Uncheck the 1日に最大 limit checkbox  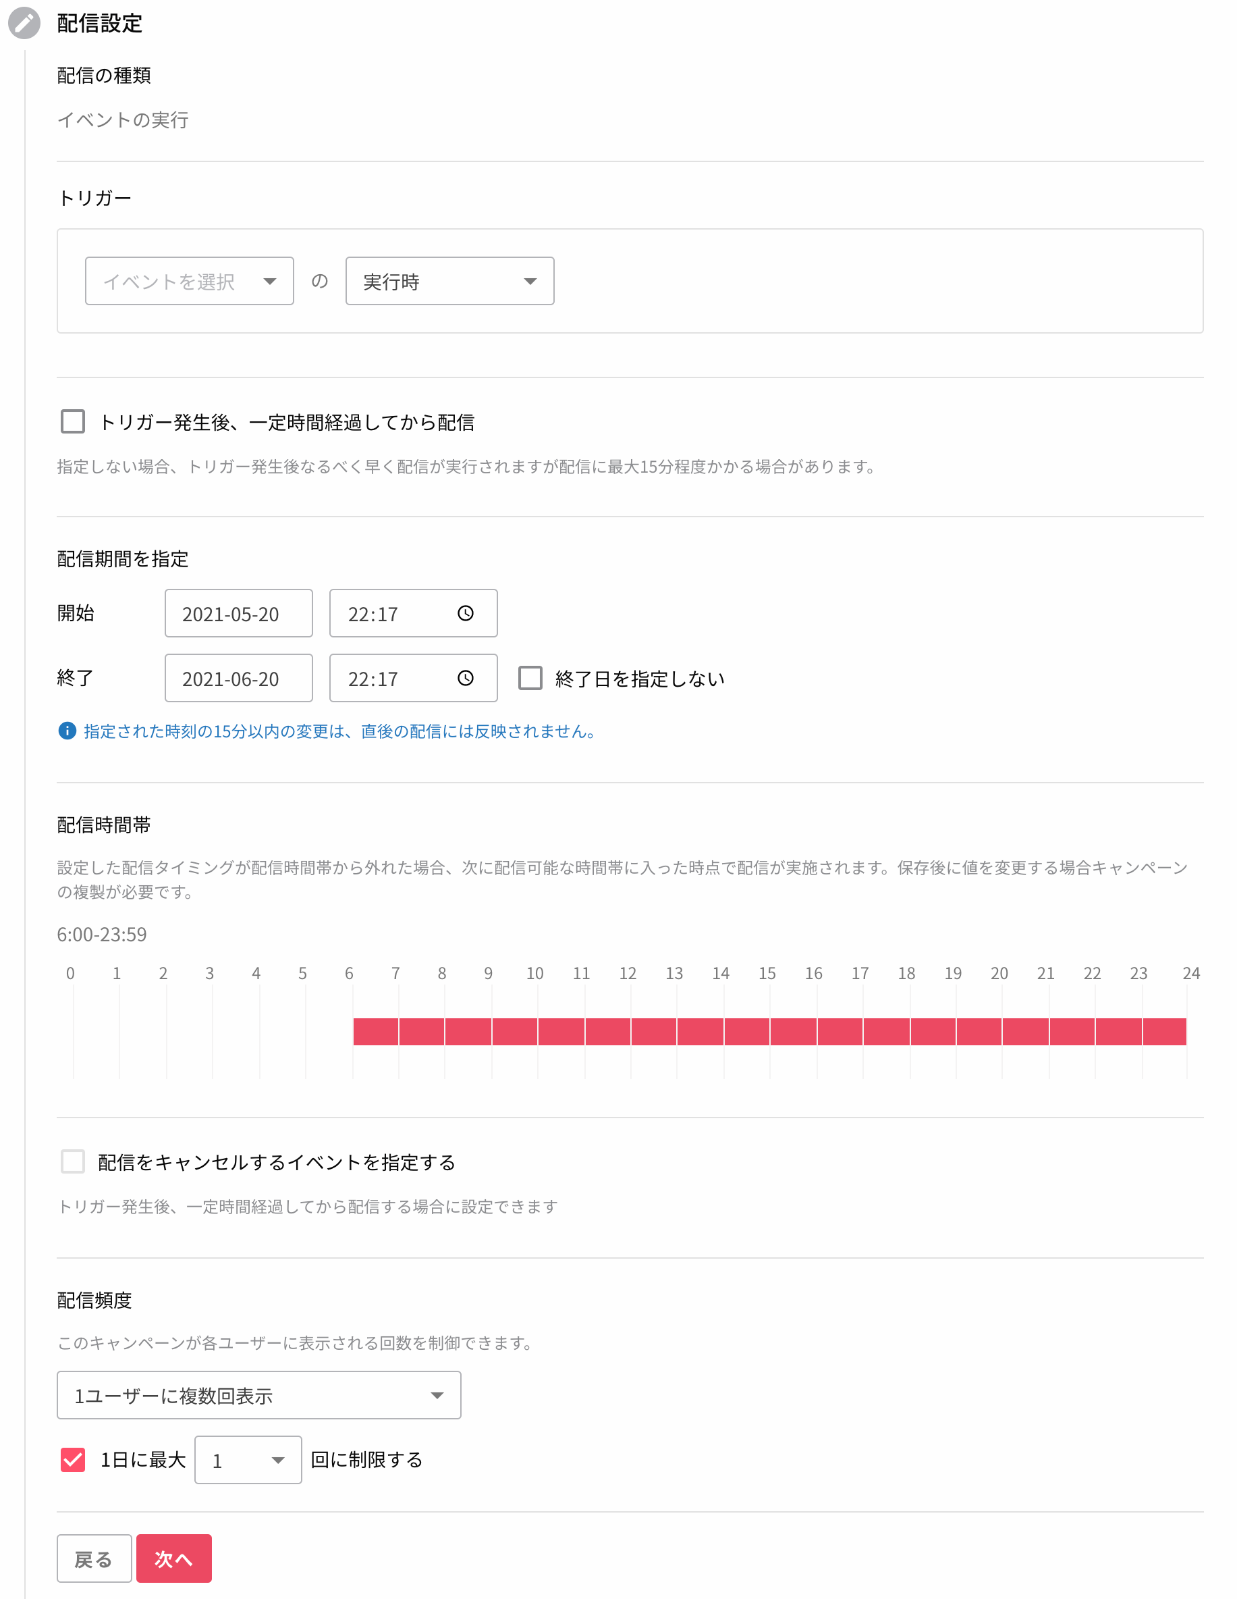(72, 1460)
